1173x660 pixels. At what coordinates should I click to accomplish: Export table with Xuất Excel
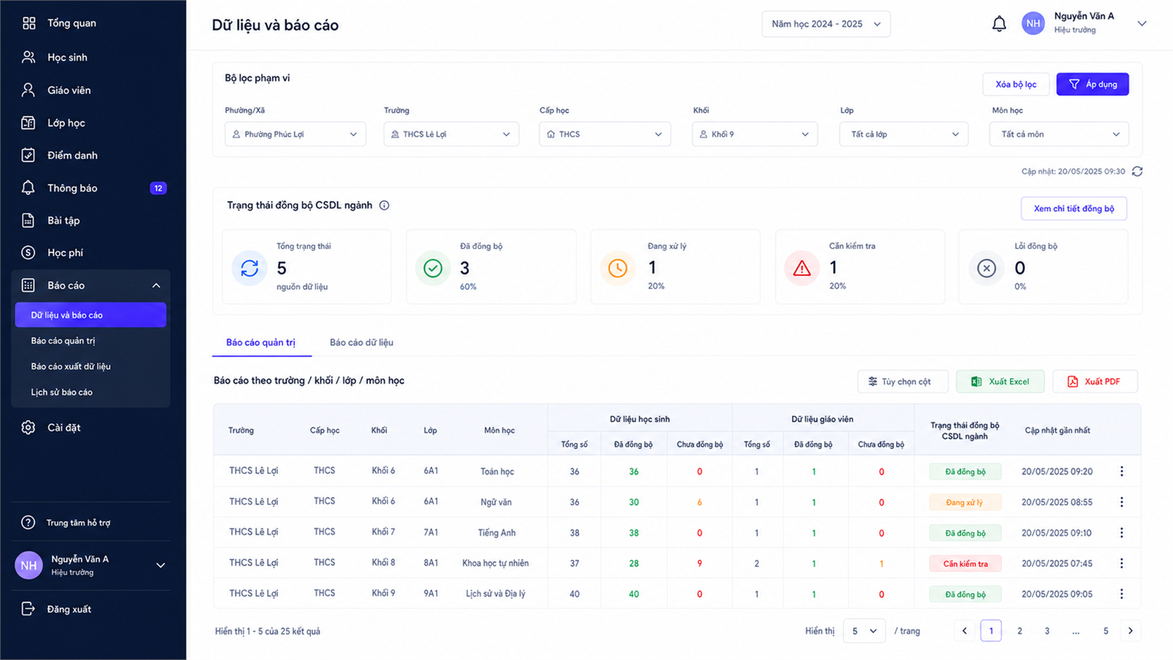coord(1000,381)
